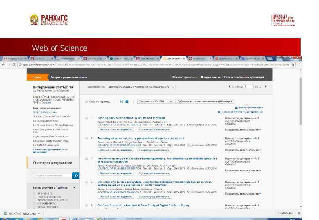
Task: Open article 'Fostering a trans-disciplinary perspectives of service ecosystems'
Action: pos(141,138)
